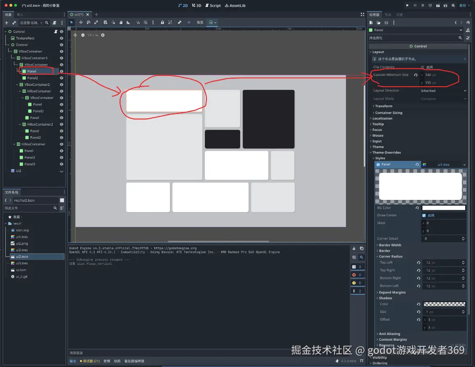The width and height of the screenshot is (475, 367).
Task: Select ui_2.gd in the FileSystem dock
Action: (21, 276)
